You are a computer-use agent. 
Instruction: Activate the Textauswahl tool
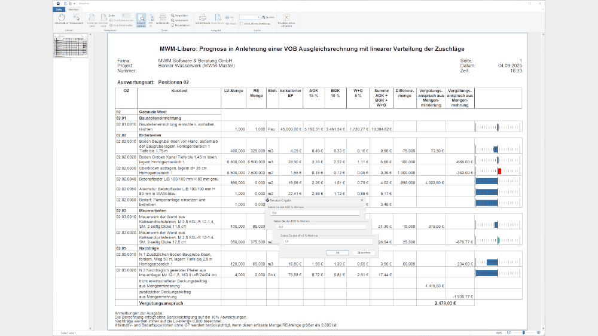tap(77, 20)
